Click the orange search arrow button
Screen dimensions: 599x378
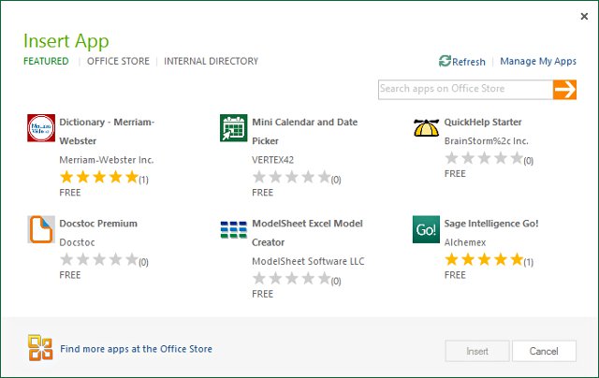click(564, 90)
